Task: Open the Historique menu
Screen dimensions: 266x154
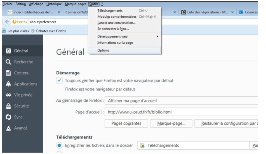Action: pos(54,4)
